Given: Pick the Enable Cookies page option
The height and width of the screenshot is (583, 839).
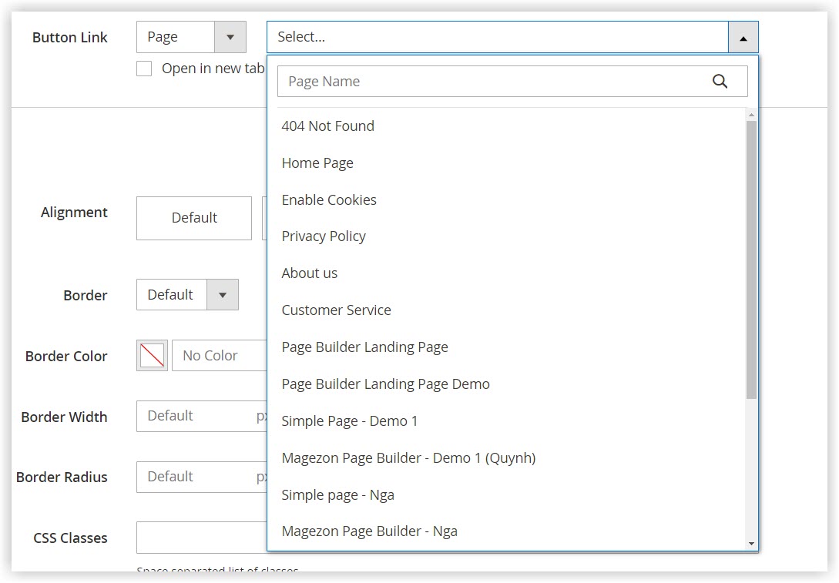Looking at the screenshot, I should (x=329, y=200).
